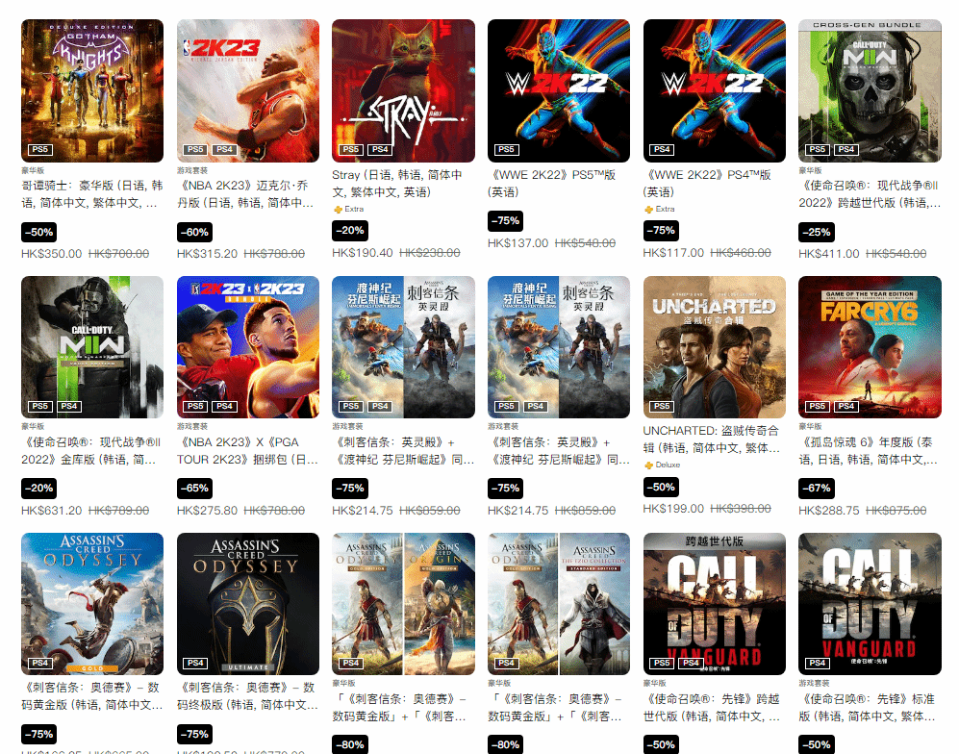Click the PS4 badge on Stray cover
959x754 pixels.
click(380, 149)
